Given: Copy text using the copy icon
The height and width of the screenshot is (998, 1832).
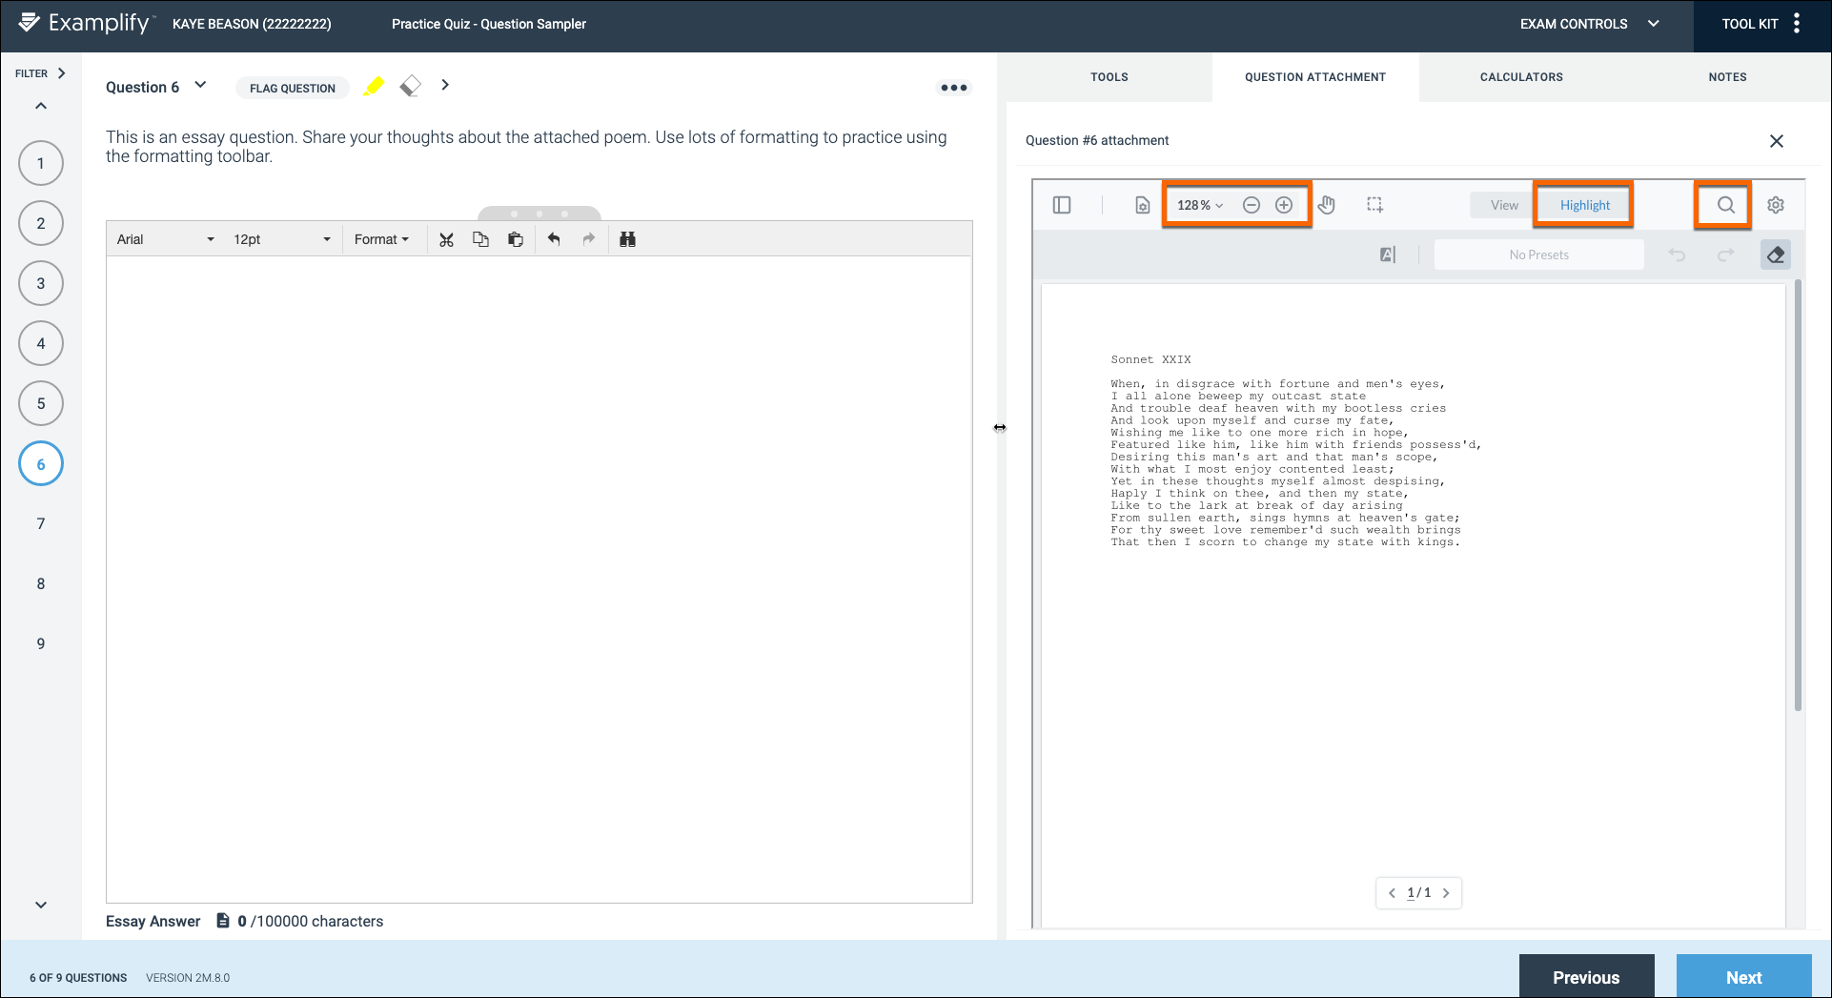Looking at the screenshot, I should [481, 239].
